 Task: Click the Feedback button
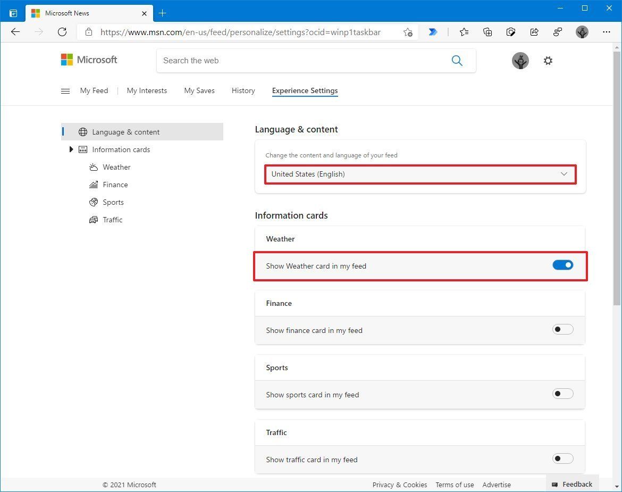[x=573, y=484]
